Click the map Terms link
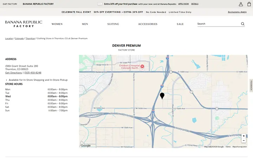The width and height of the screenshot is (253, 158). pyautogui.click(x=228, y=147)
